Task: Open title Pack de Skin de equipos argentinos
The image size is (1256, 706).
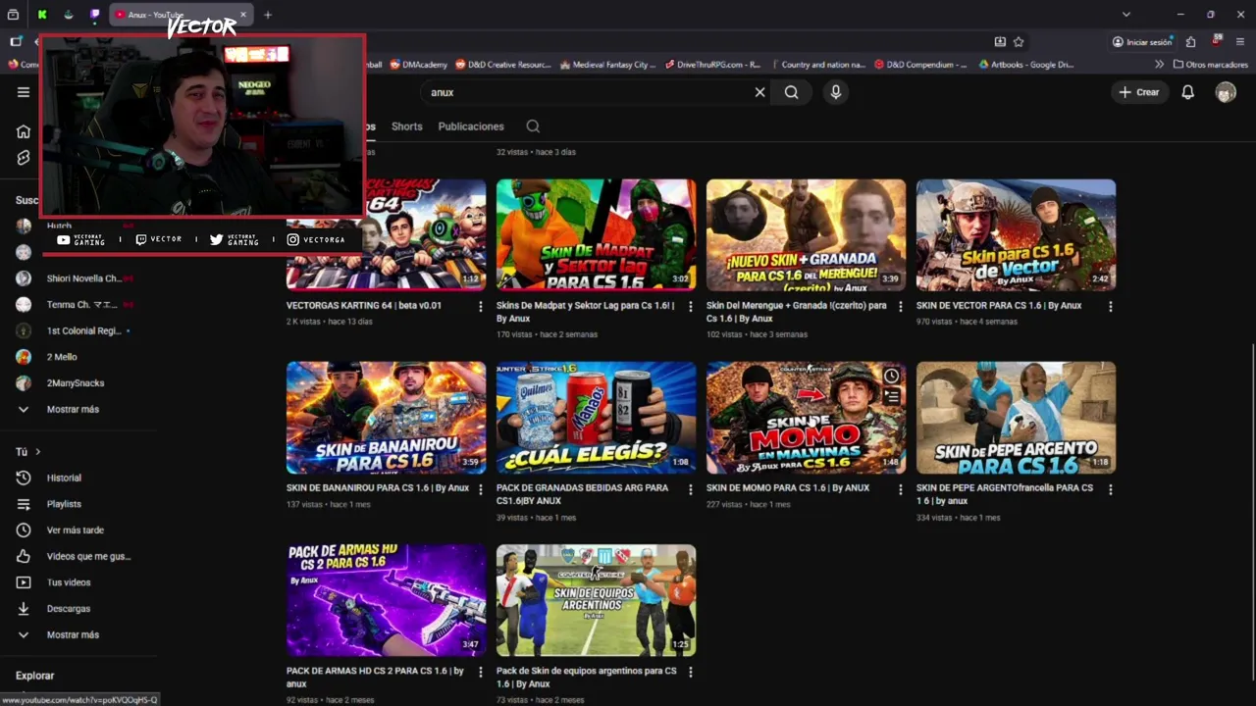Action: point(586,678)
